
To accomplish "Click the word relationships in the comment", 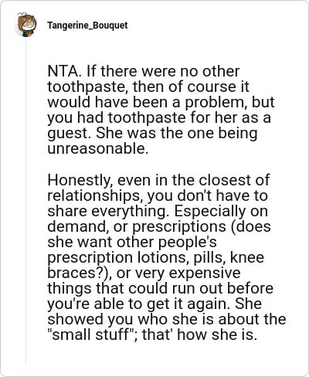I will (x=95, y=195).
